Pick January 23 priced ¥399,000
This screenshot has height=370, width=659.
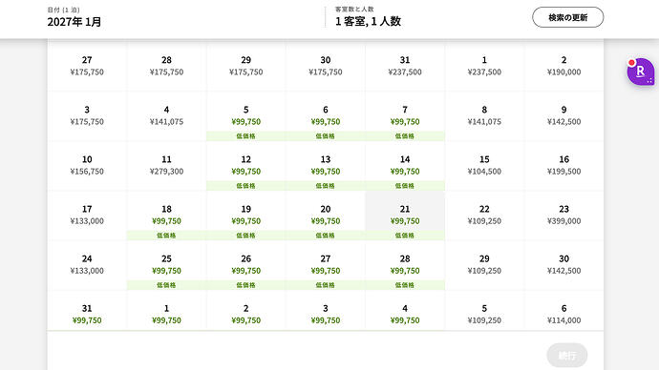(563, 216)
